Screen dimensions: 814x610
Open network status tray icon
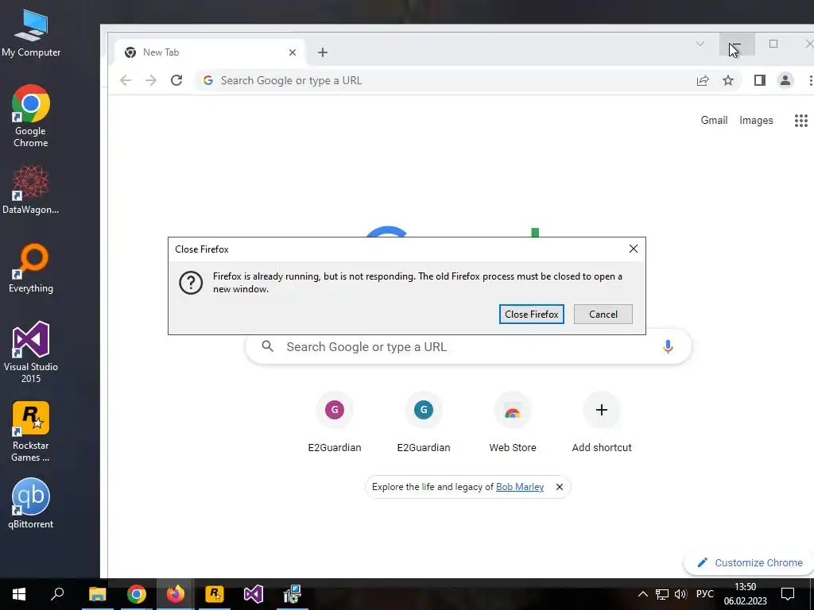pyautogui.click(x=662, y=594)
